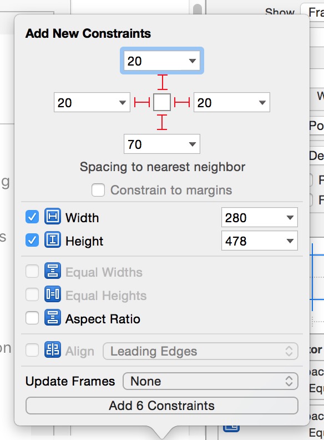324x440 pixels.
Task: Uncheck the Width checkbox
Action: 32,217
